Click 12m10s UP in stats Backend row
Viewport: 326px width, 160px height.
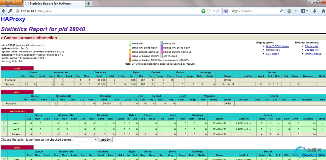pos(227,84)
